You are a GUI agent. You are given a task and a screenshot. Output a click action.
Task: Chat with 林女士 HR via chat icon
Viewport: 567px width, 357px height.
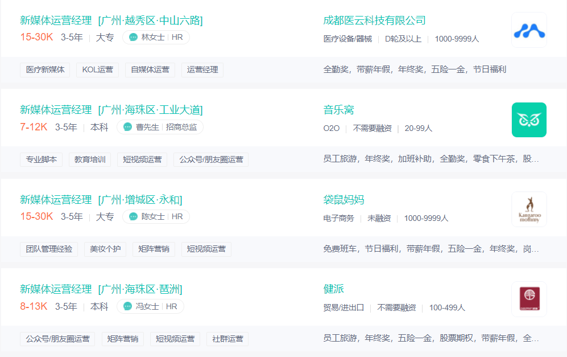[x=134, y=37]
